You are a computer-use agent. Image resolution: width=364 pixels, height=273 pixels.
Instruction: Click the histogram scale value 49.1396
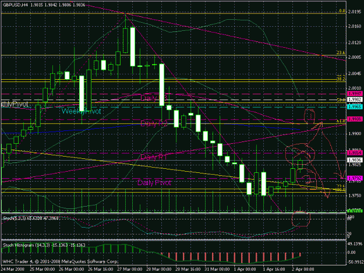(x=355, y=244)
